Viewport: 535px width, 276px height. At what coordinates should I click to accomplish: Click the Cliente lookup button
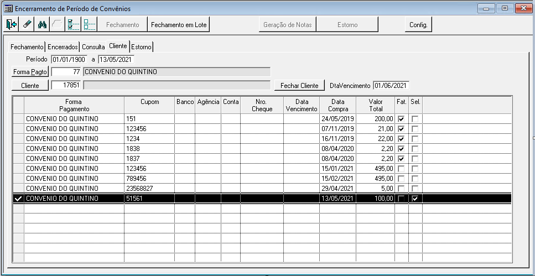30,86
